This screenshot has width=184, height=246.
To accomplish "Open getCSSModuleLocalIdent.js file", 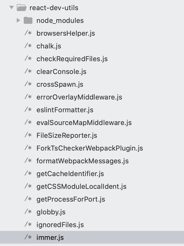I will (81, 186).
